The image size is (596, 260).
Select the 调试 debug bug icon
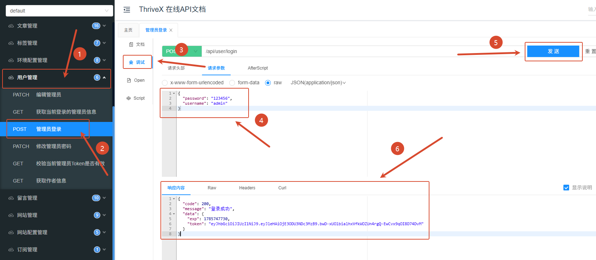pyautogui.click(x=131, y=62)
